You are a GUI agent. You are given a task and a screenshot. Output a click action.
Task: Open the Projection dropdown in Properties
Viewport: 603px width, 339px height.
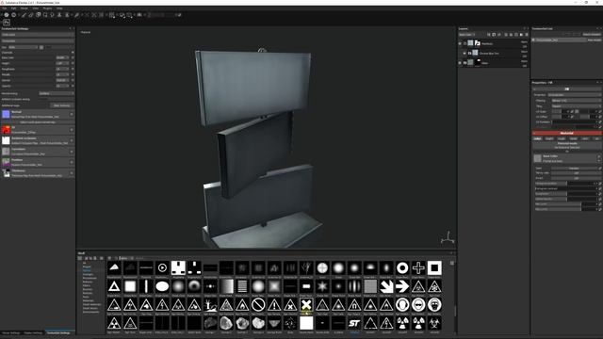pyautogui.click(x=574, y=94)
